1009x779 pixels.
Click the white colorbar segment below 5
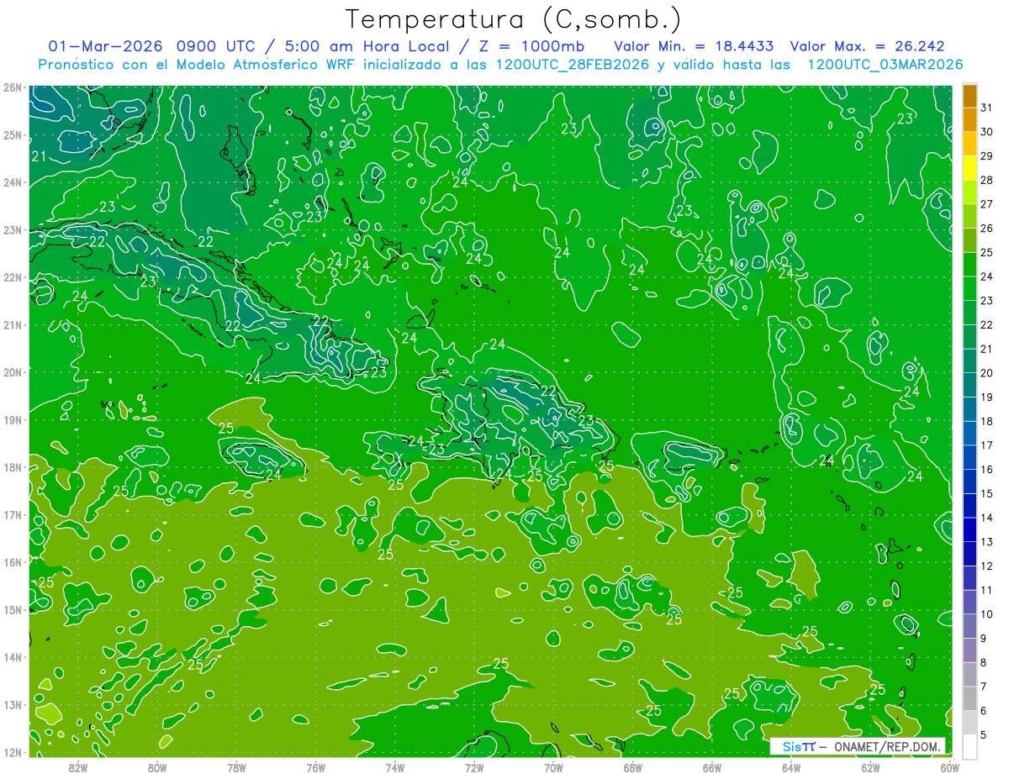[969, 746]
